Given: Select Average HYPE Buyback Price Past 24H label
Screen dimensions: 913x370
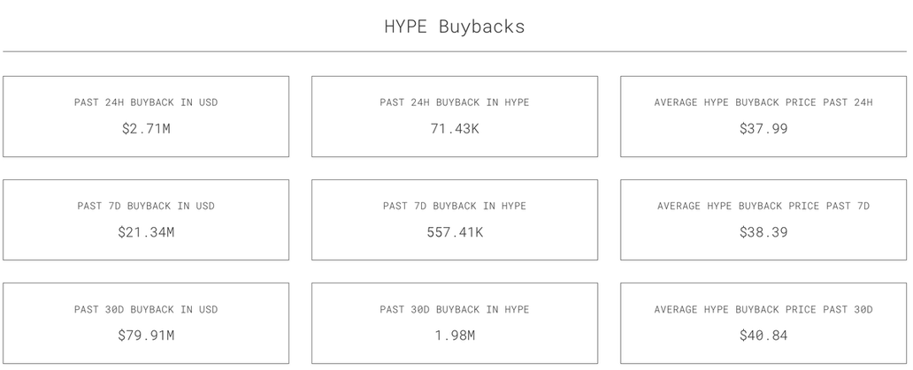Looking at the screenshot, I should coord(763,102).
